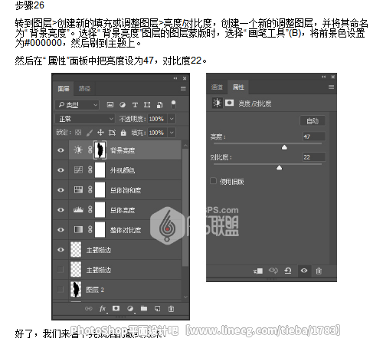Click the brightness slider handle
The width and height of the screenshot is (383, 345).
[x=284, y=147]
